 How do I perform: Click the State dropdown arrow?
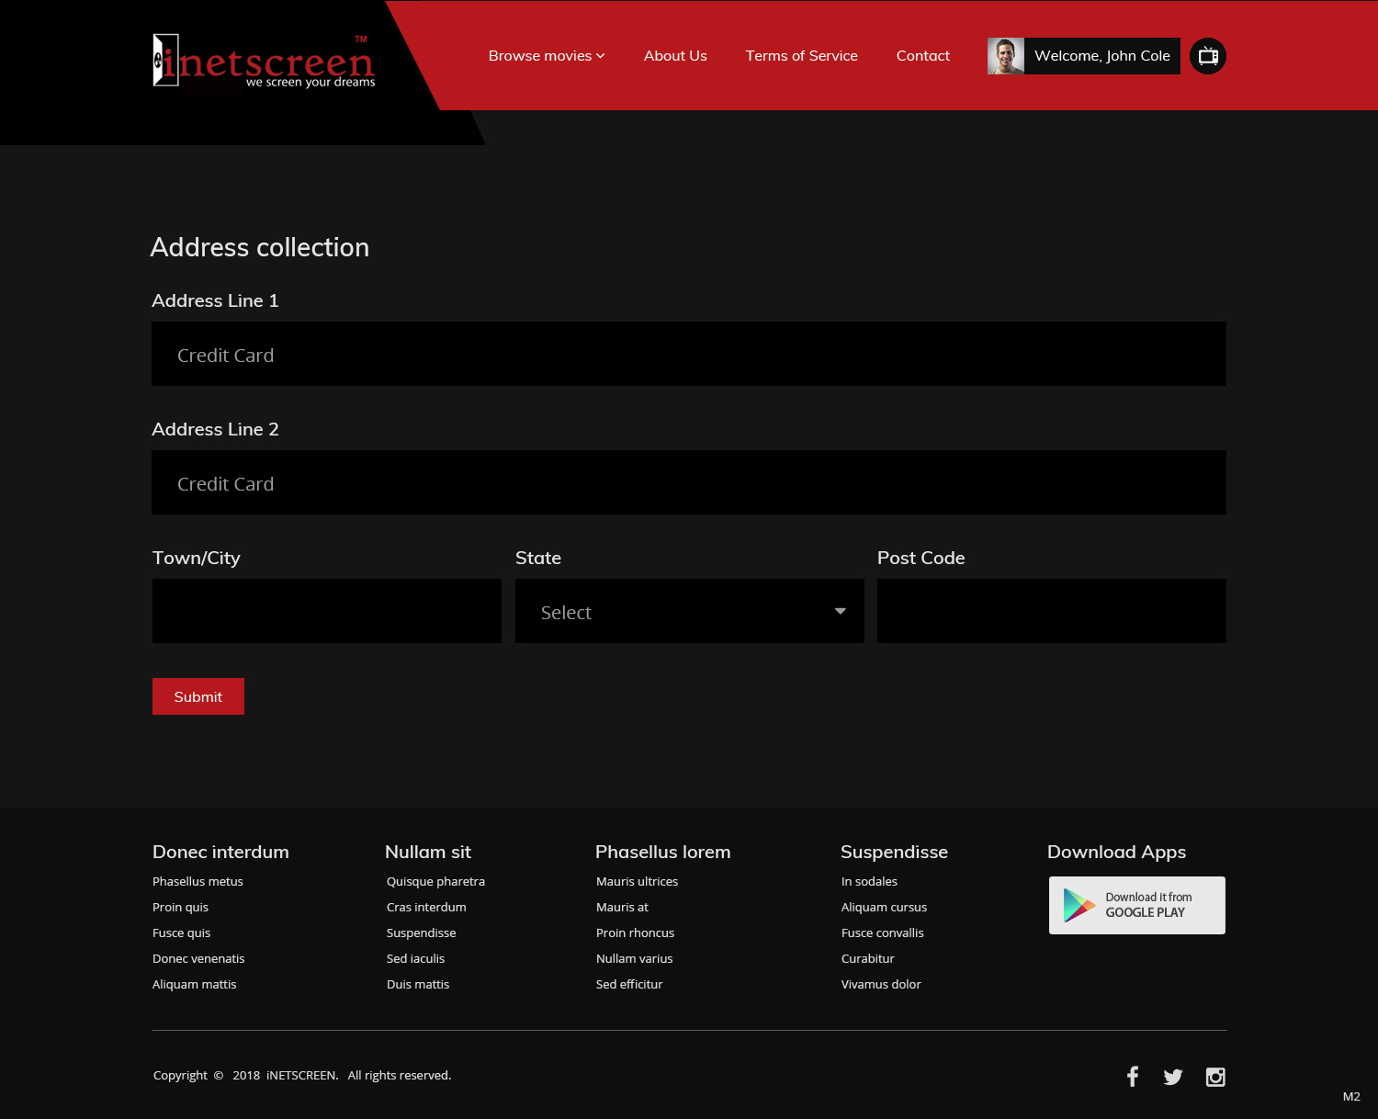[x=840, y=610]
